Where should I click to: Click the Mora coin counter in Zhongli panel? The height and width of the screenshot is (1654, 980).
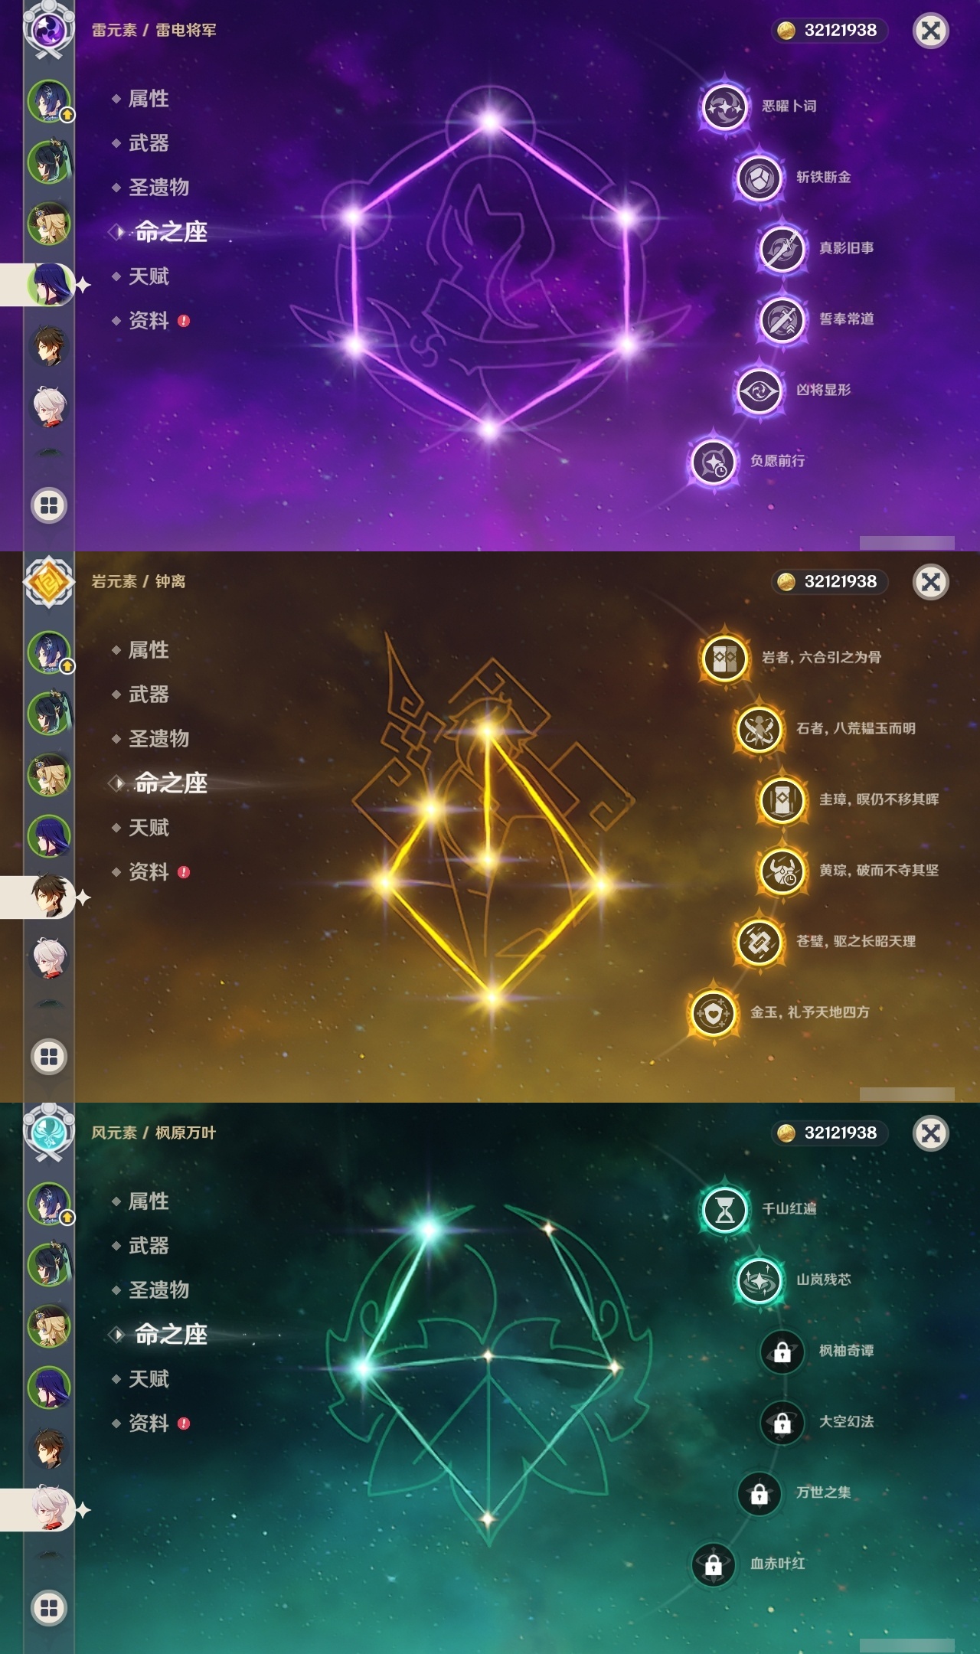pyautogui.click(x=829, y=582)
